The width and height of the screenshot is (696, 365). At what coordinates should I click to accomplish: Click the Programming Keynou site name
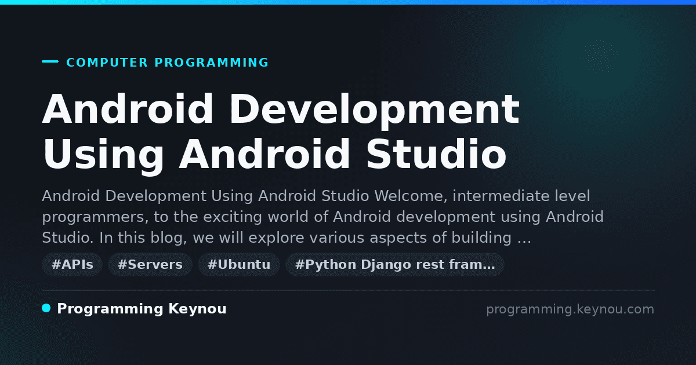(x=142, y=309)
